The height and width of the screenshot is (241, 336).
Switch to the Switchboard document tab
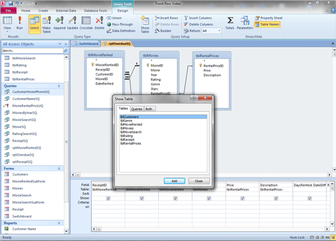click(86, 44)
